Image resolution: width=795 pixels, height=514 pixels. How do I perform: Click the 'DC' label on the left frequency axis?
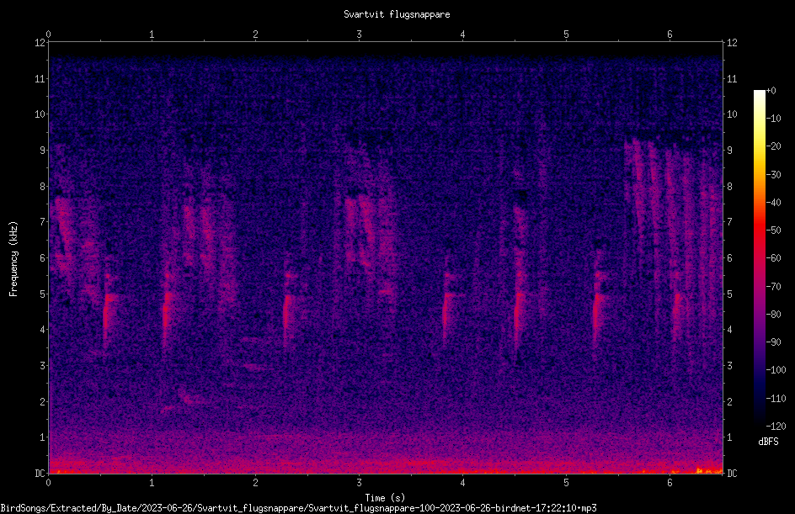coord(40,474)
